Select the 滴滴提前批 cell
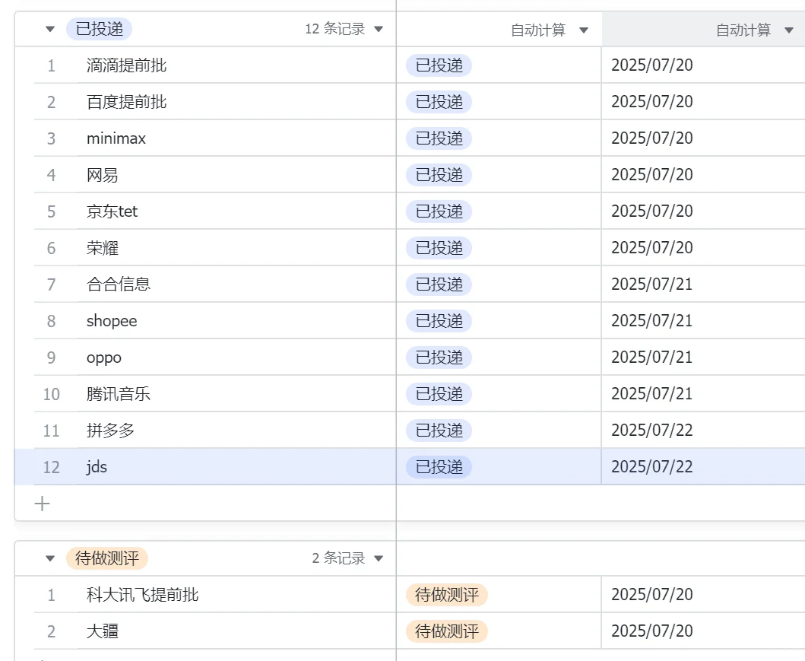Screen dimensions: 805x661 point(236,65)
